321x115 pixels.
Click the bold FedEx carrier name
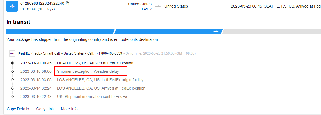pos(24,53)
